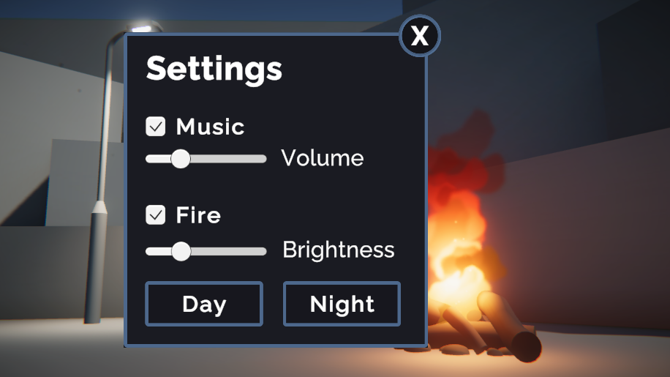
Task: Set Brightness slider to its right end
Action: (x=263, y=251)
